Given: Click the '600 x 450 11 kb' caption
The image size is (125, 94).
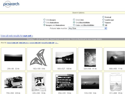Looking at the screenshot, I should pyautogui.click(x=116, y=69).
